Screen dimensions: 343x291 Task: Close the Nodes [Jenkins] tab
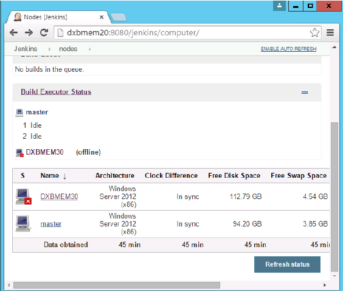(102, 17)
